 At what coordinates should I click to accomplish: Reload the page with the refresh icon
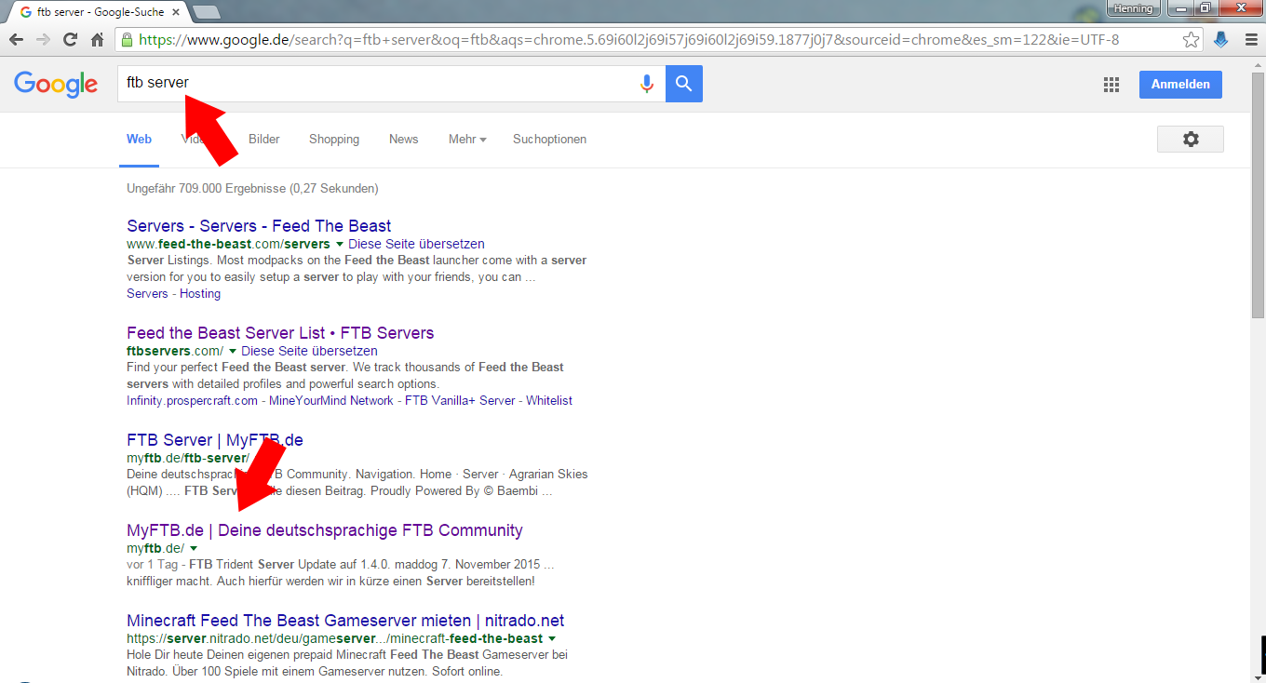click(70, 40)
